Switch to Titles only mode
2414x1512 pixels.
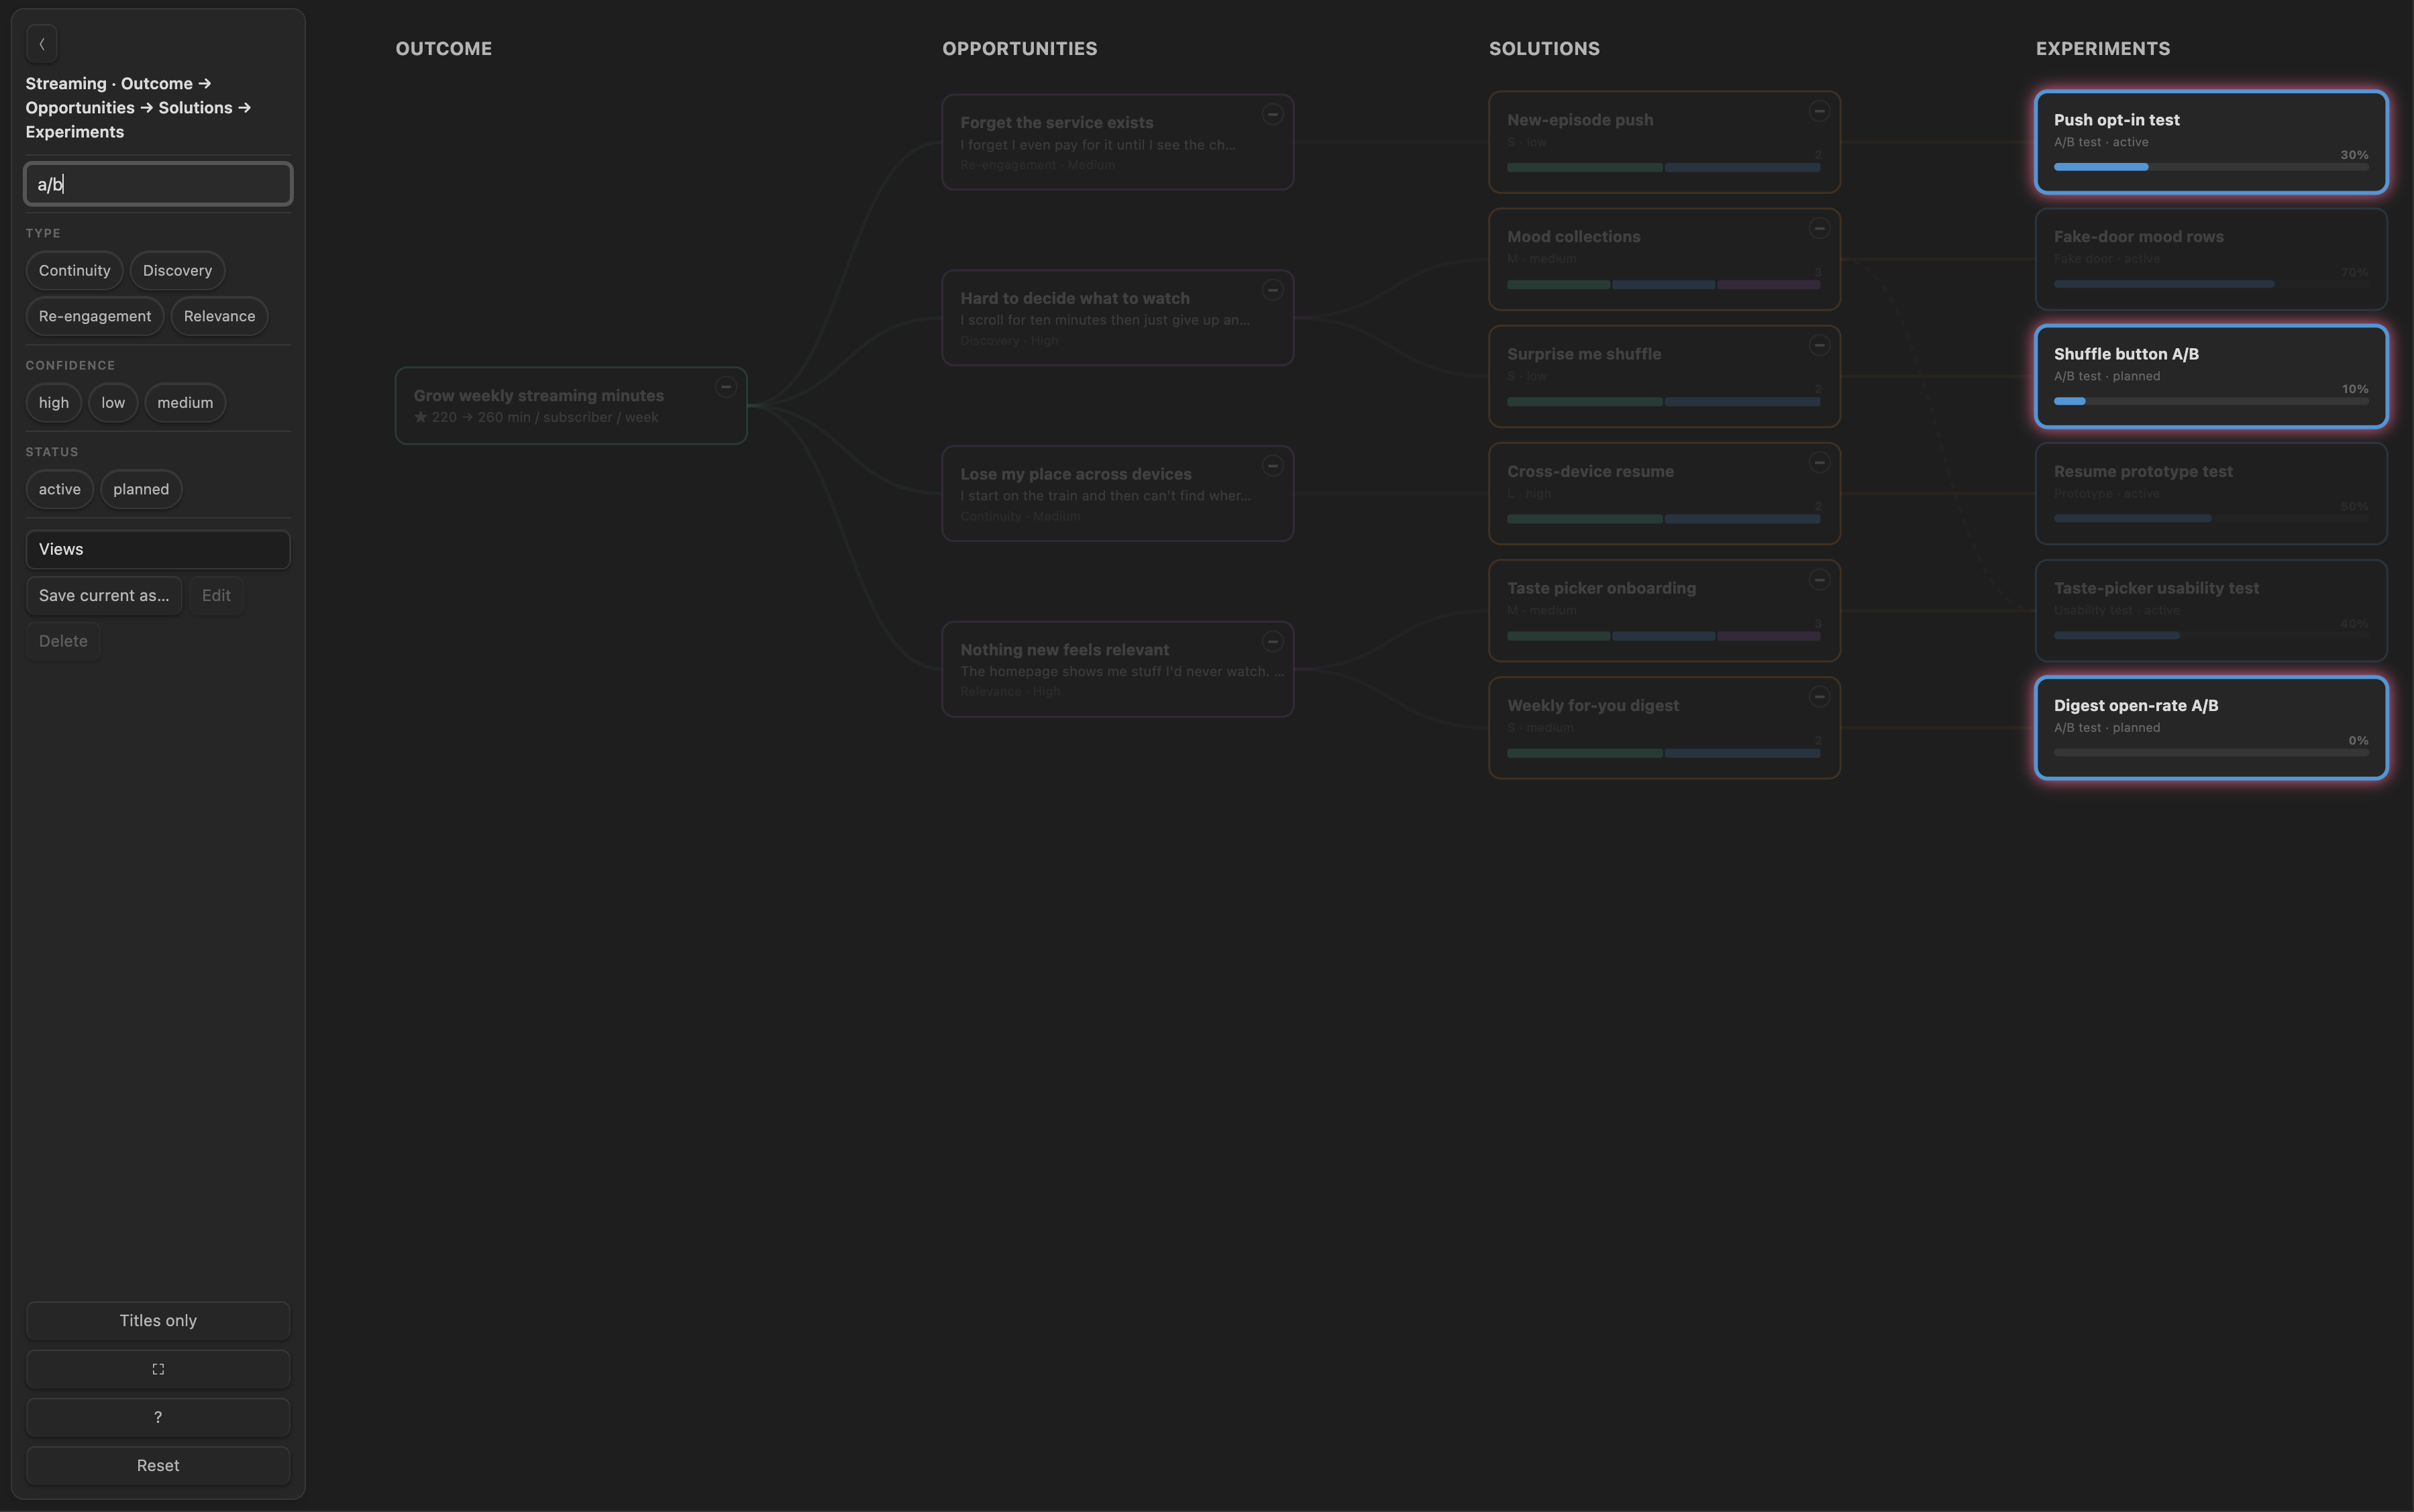(158, 1320)
